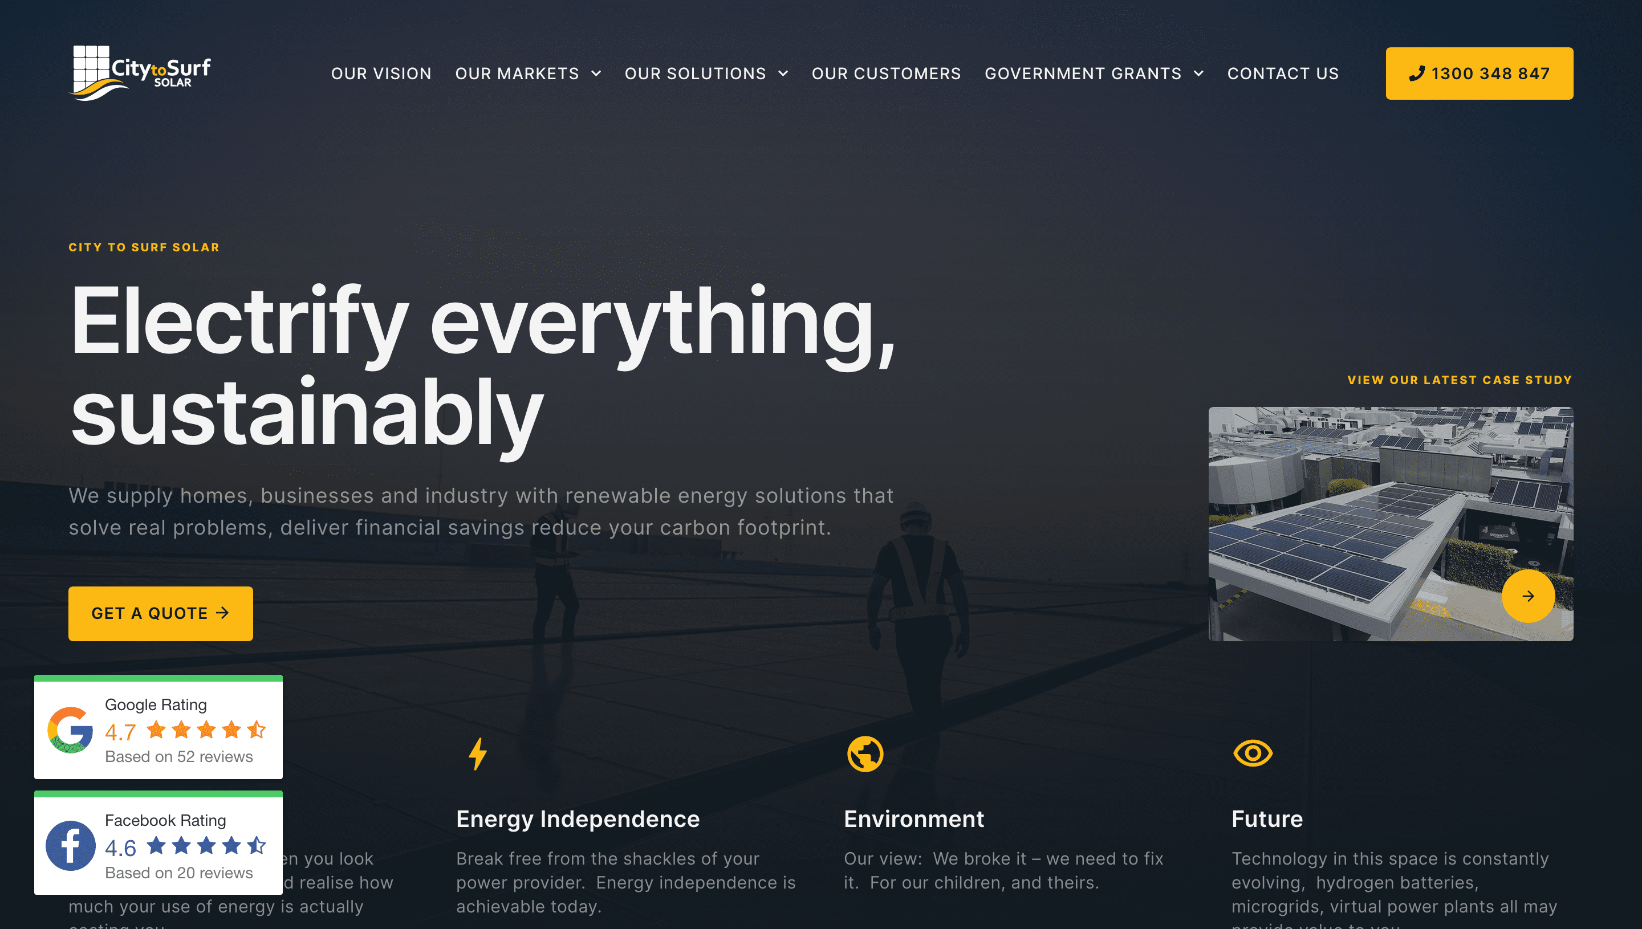Call 1300 348 847 button

pos(1480,74)
